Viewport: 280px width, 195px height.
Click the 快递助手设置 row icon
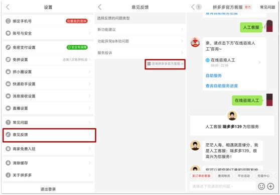8,84
